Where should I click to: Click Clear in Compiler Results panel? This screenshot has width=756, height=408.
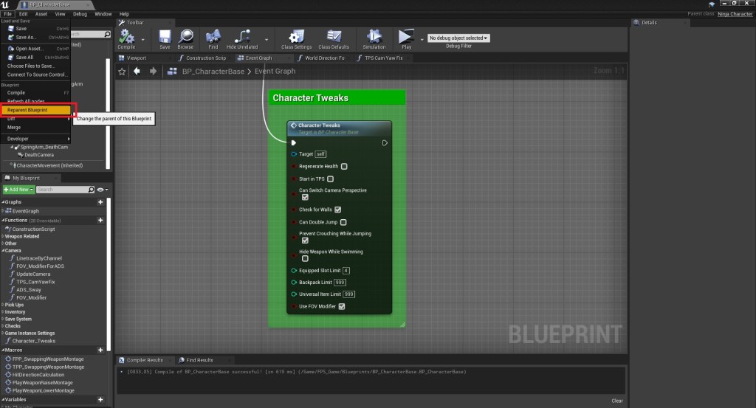click(x=617, y=401)
